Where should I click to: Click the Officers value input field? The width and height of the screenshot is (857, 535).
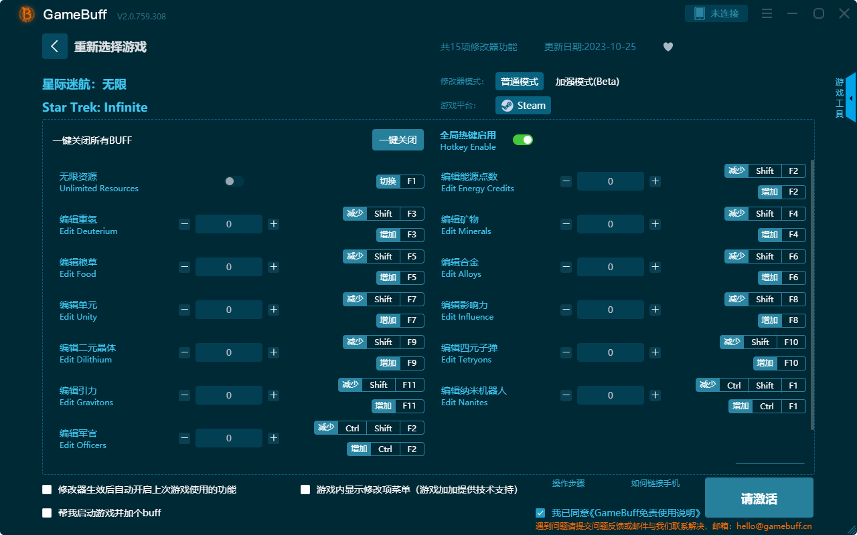pos(229,438)
